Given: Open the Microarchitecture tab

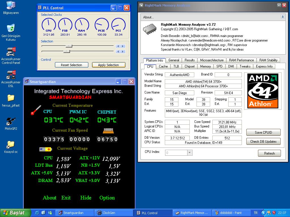Looking at the screenshot, I should 212,60.
